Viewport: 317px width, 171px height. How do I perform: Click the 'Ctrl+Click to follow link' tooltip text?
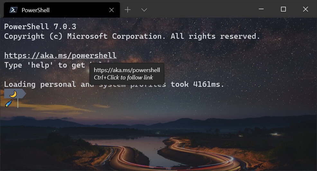[x=123, y=77]
